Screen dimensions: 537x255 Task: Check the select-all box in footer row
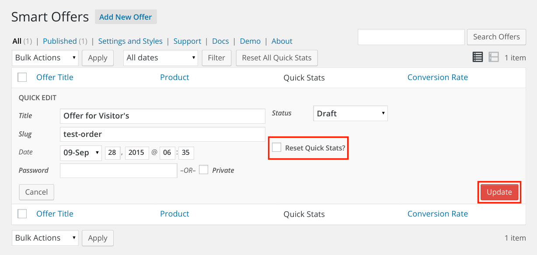(x=22, y=214)
